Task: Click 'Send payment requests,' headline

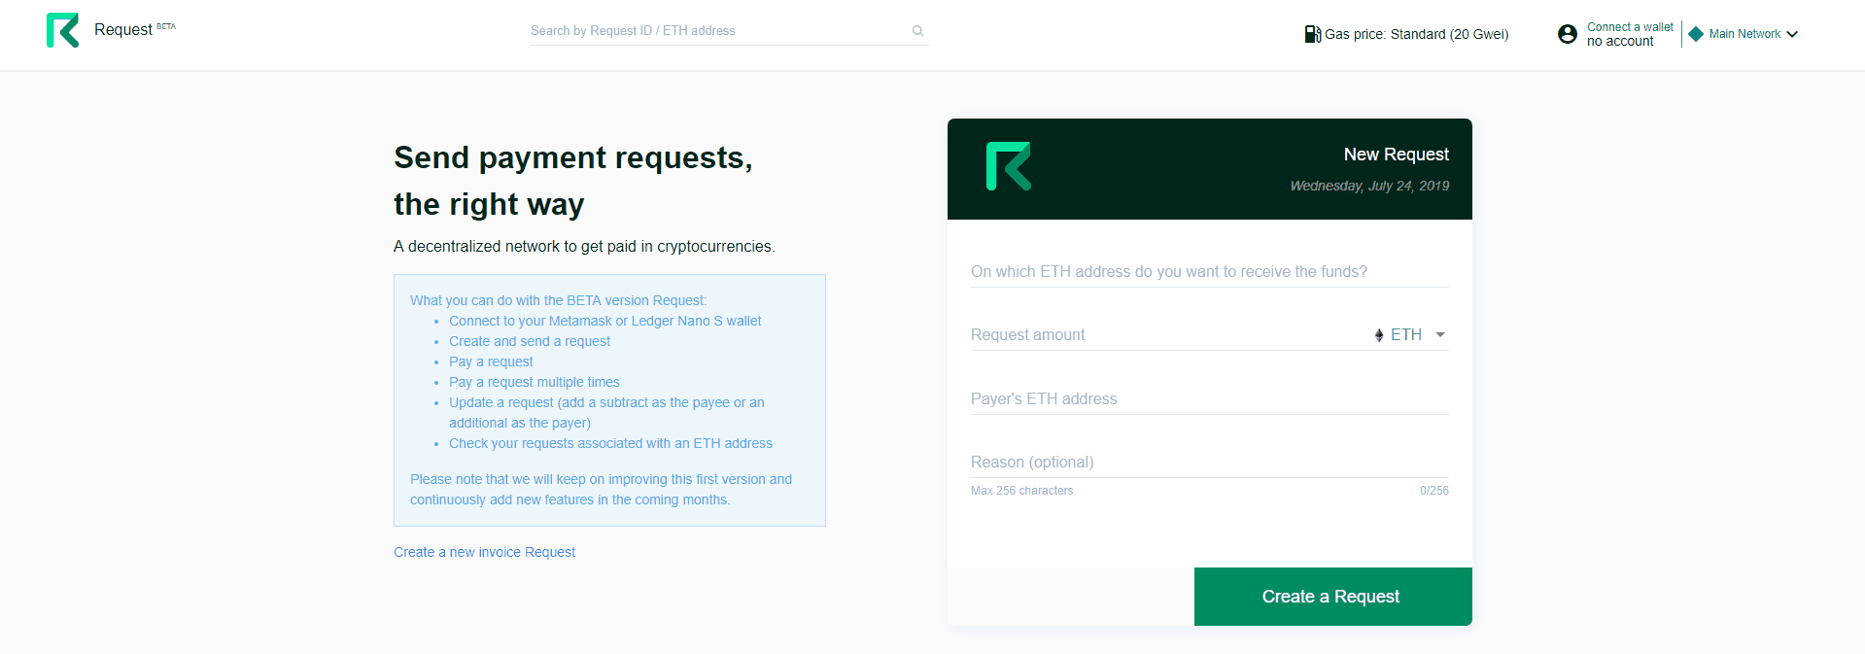Action: [x=572, y=157]
